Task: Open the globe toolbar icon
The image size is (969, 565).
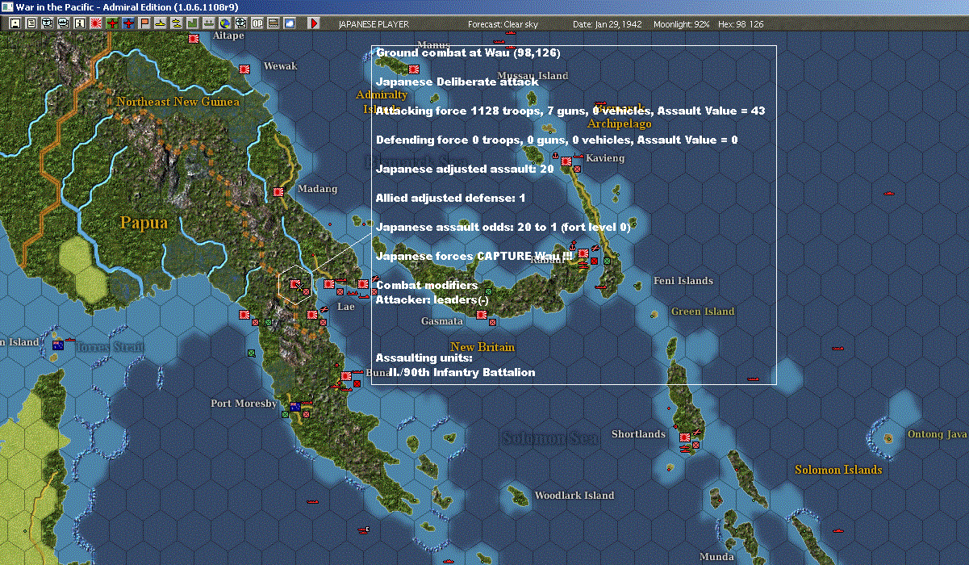Action: click(225, 23)
